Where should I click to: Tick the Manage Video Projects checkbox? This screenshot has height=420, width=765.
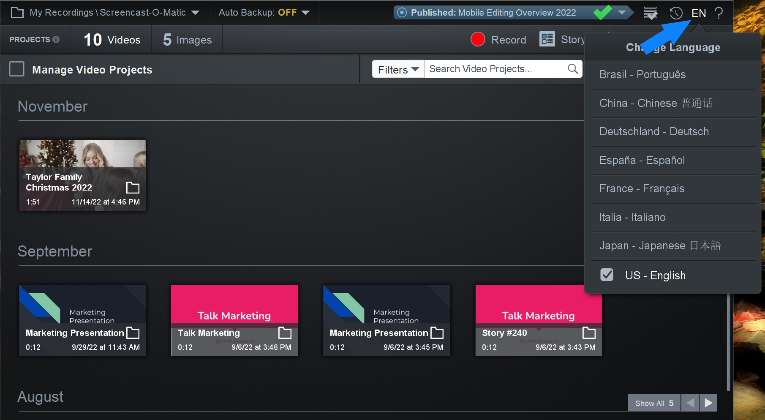(x=17, y=69)
